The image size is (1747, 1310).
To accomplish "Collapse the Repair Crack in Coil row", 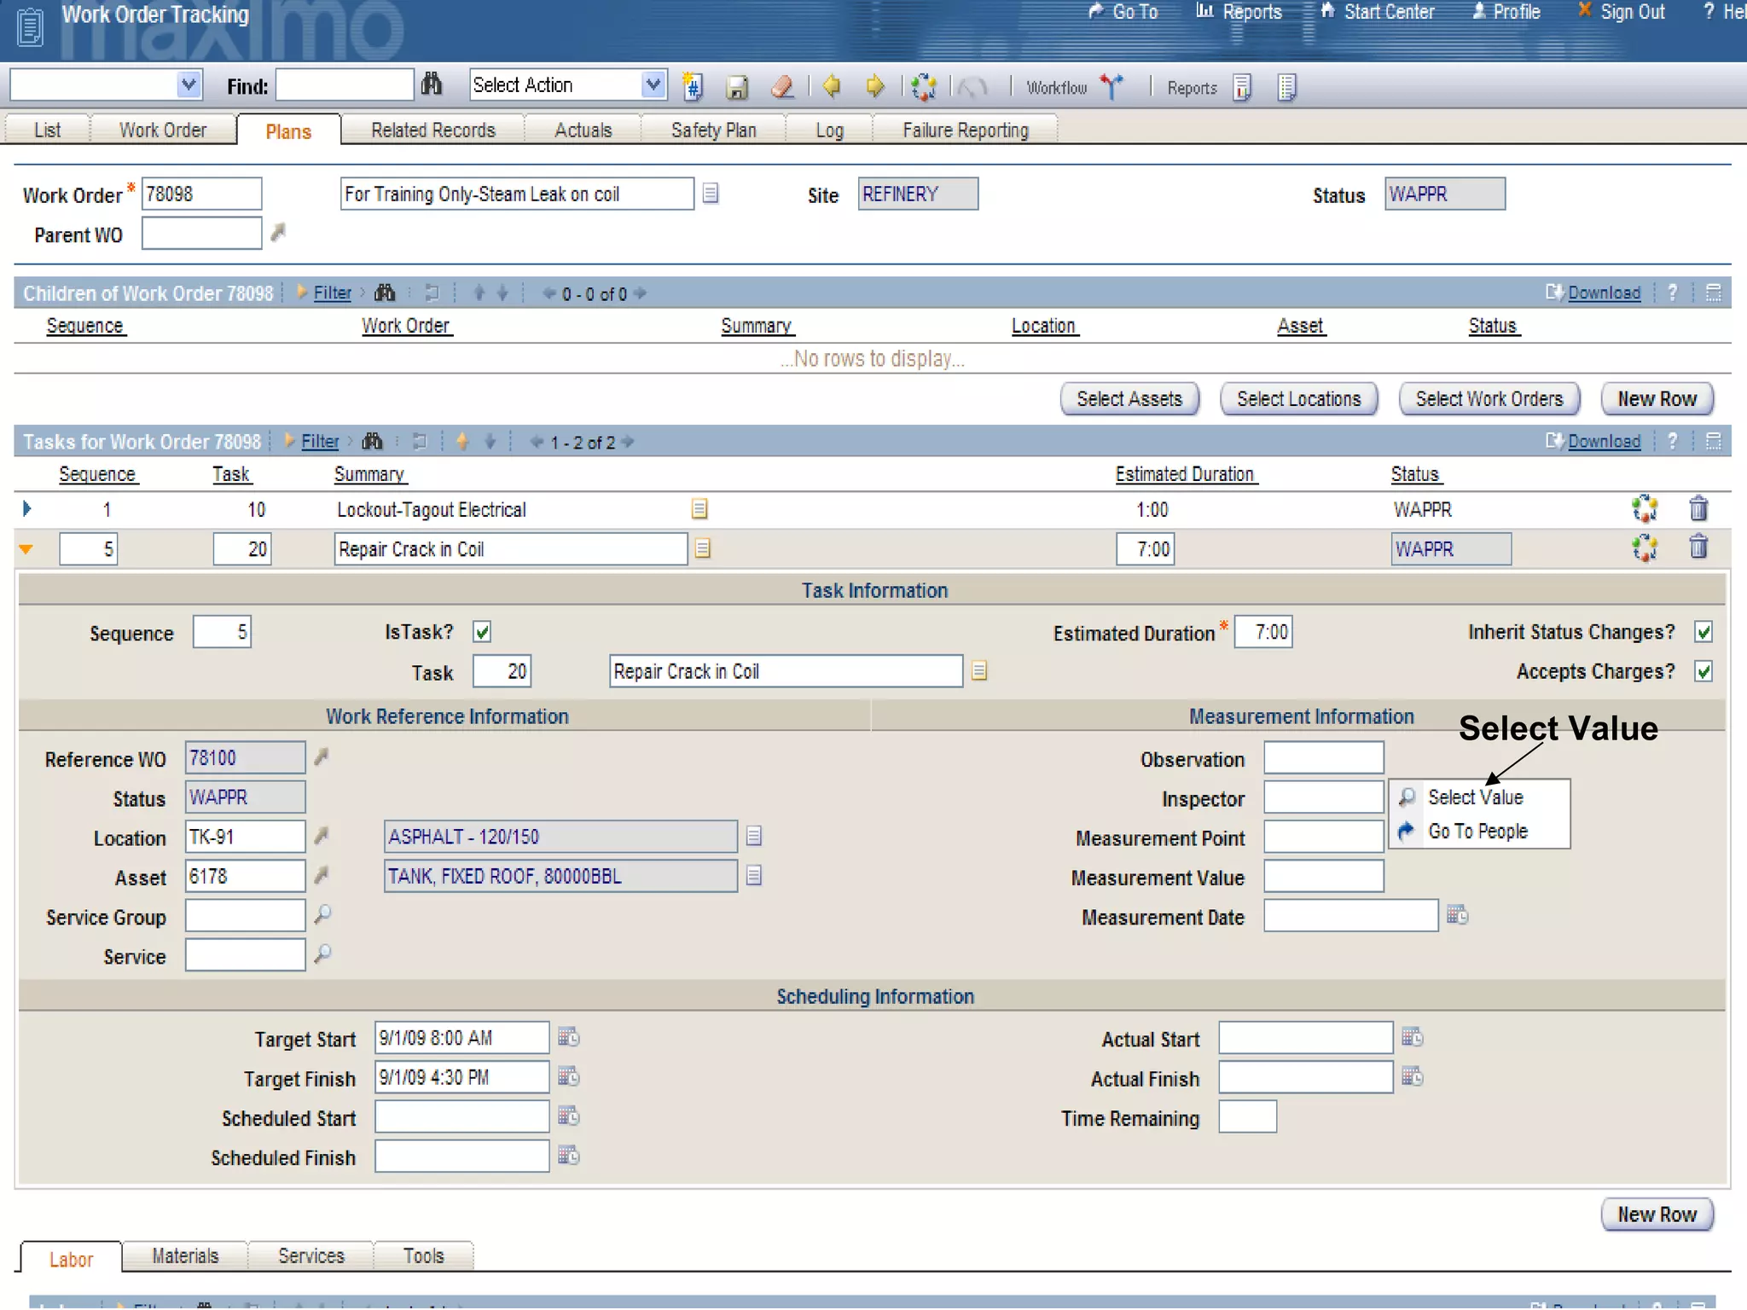I will click(x=26, y=549).
